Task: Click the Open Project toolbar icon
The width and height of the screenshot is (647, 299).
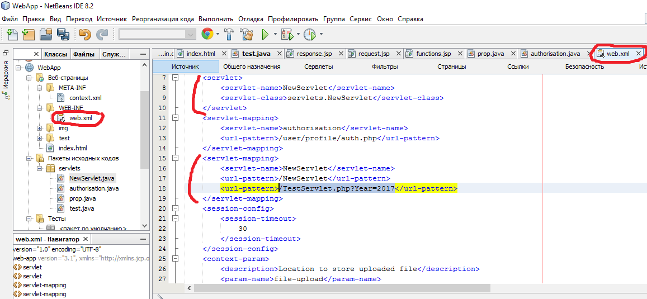Action: [x=46, y=34]
